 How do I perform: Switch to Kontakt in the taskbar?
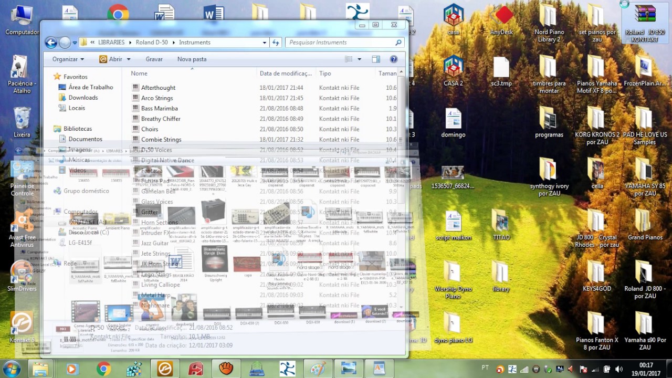coord(164,369)
